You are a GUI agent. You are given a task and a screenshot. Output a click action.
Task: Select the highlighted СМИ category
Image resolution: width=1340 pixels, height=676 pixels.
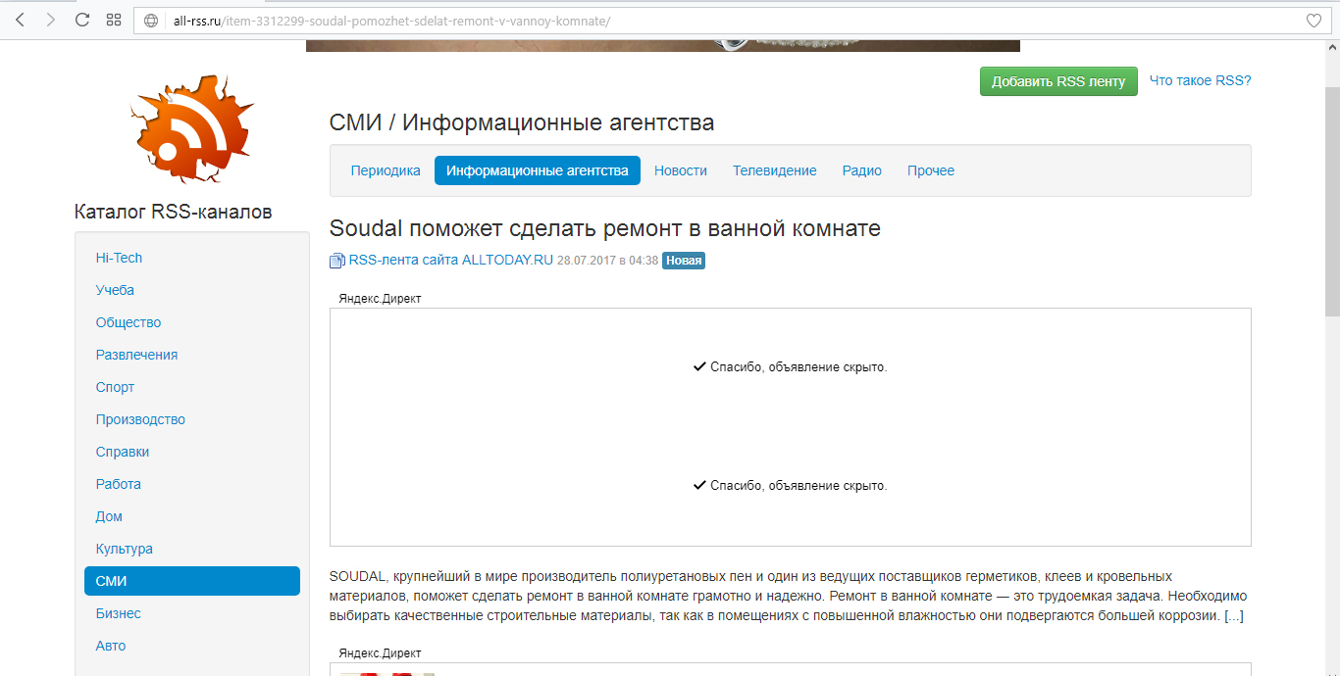(192, 581)
